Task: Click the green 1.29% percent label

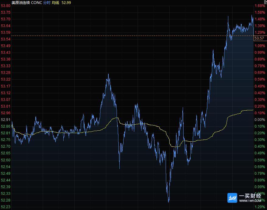Action: coord(260,207)
